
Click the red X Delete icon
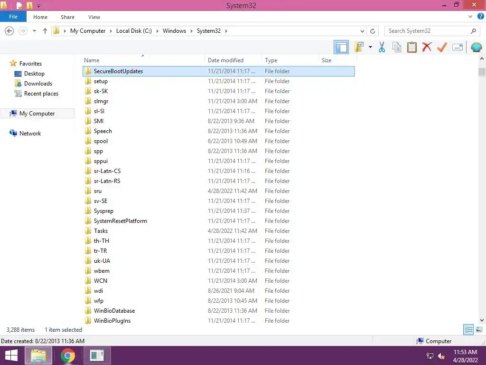(x=427, y=47)
